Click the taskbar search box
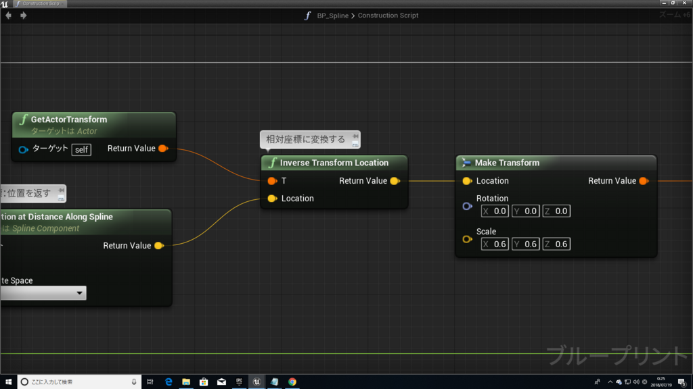Screen dimensions: 693x389 point(80,382)
